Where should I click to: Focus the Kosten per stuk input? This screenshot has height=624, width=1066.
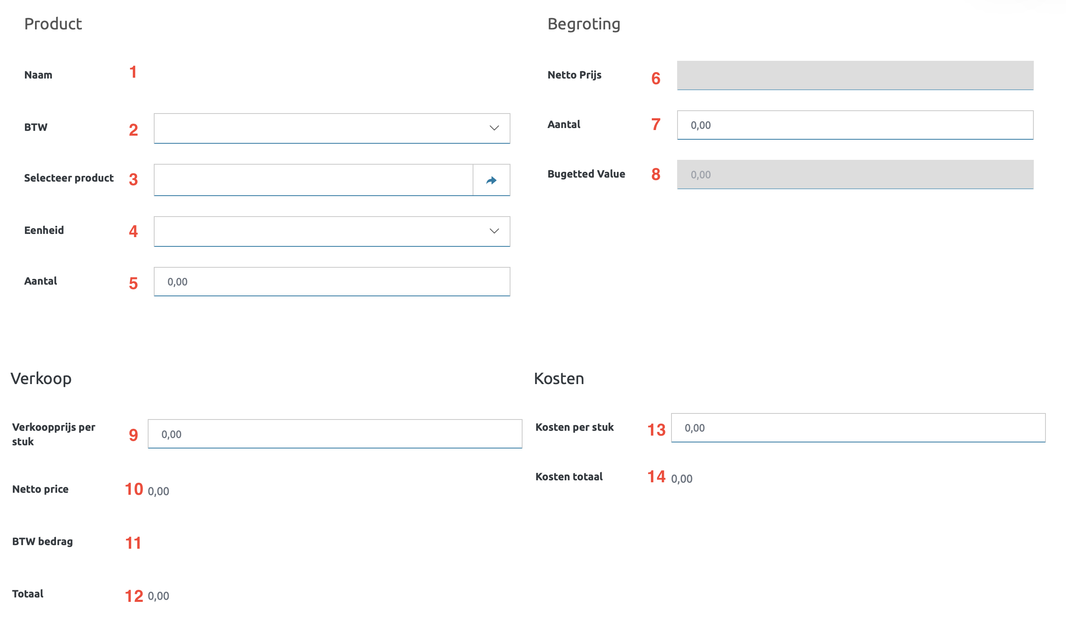(x=858, y=428)
